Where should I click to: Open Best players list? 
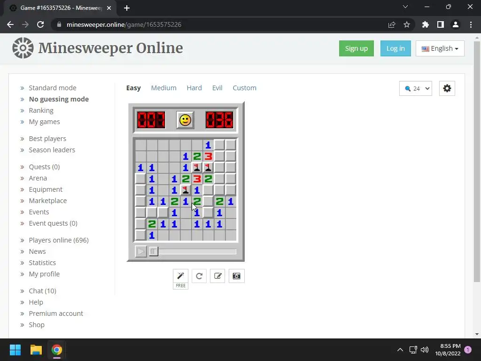coord(47,139)
